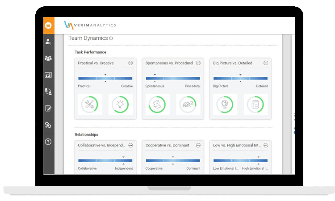The image size is (335, 201).
Task: Open the orange hamburger menu button
Action: [x=48, y=25]
